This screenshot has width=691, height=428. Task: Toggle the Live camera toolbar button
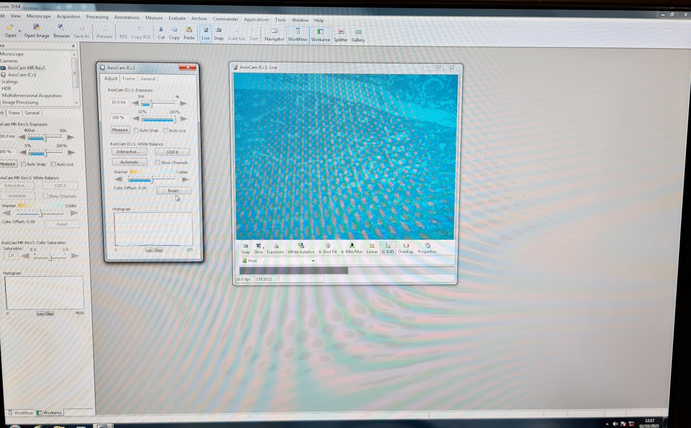point(205,33)
